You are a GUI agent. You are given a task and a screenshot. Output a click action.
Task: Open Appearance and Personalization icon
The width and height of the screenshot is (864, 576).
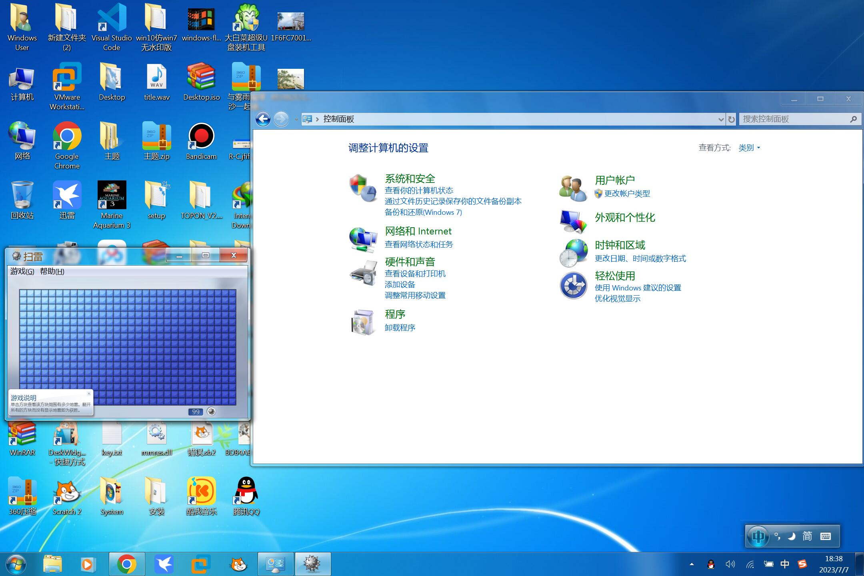[x=573, y=222]
